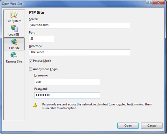
Task: Click the Server: field label
Action: 34,19
